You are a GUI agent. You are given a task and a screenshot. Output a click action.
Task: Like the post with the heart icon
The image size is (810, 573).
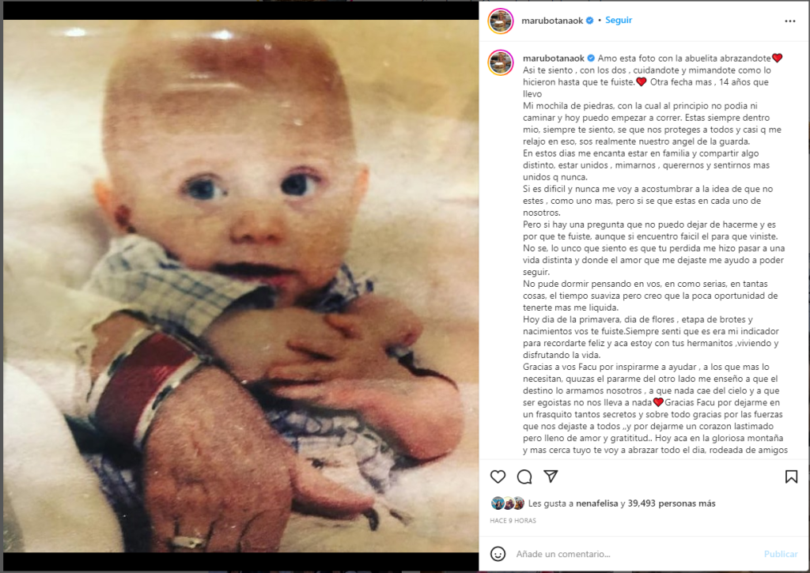(x=498, y=477)
